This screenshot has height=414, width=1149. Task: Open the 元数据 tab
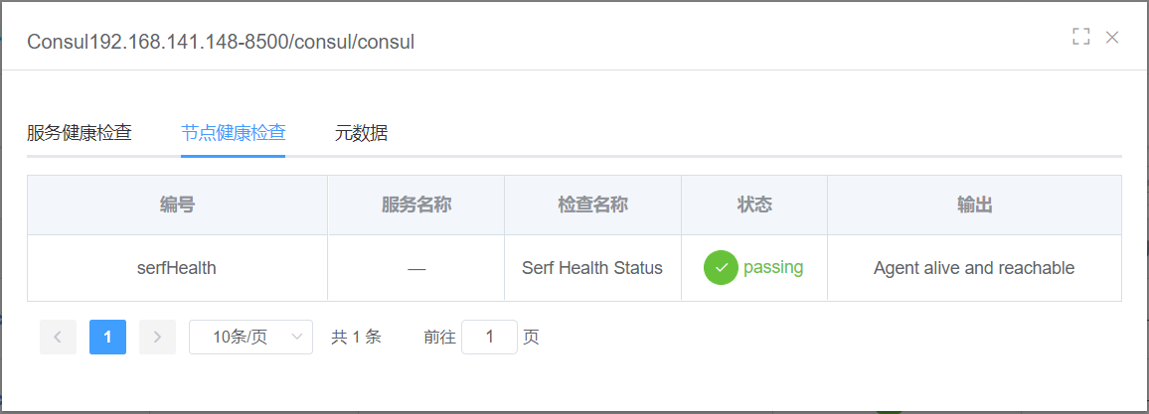pyautogui.click(x=361, y=133)
